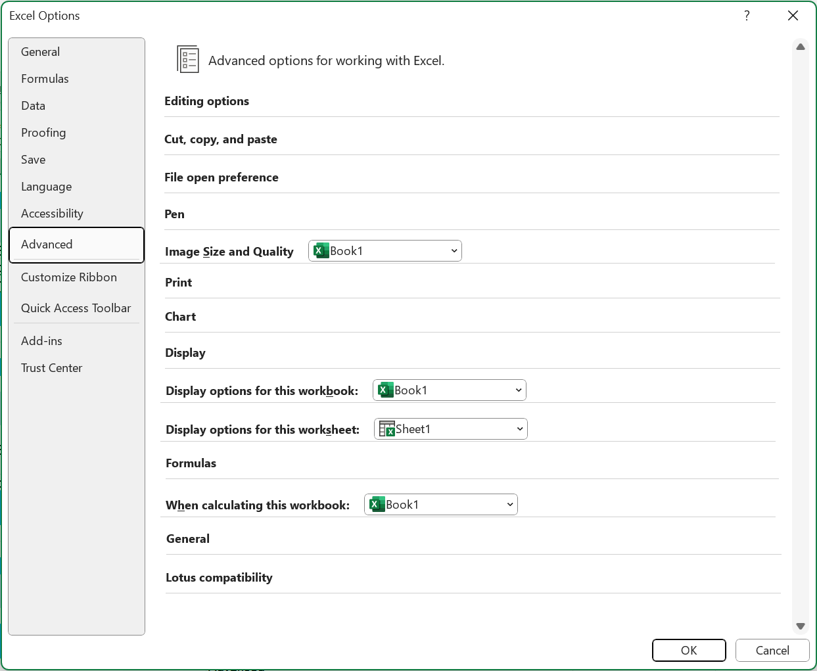
Task: Click the General section heading in content
Action: click(188, 539)
